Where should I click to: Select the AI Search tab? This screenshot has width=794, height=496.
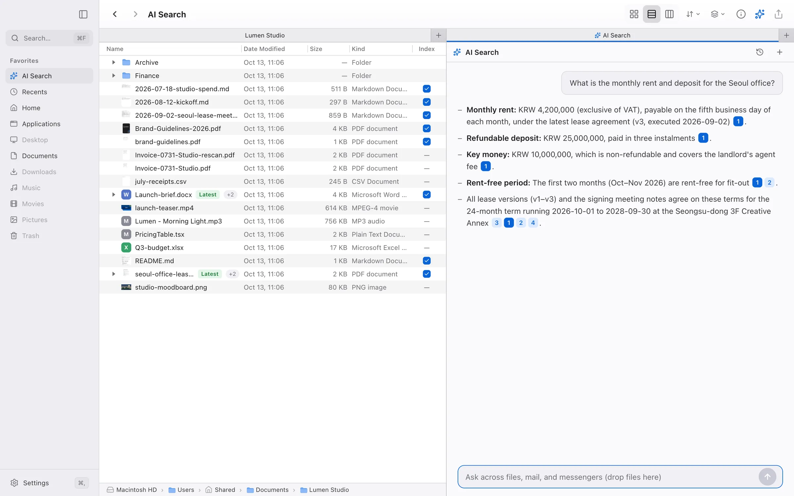pos(612,35)
